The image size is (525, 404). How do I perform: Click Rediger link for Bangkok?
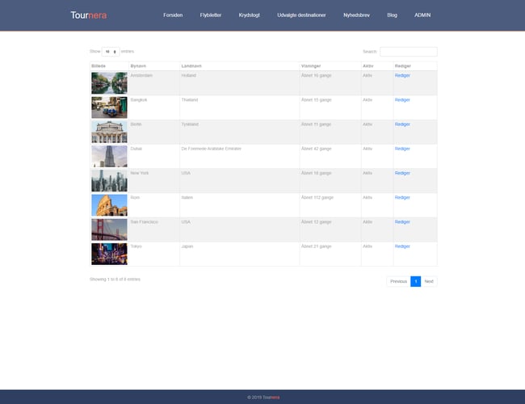(402, 100)
